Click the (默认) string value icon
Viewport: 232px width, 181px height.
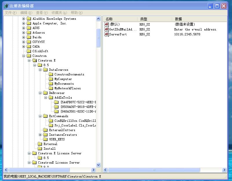[107, 24]
